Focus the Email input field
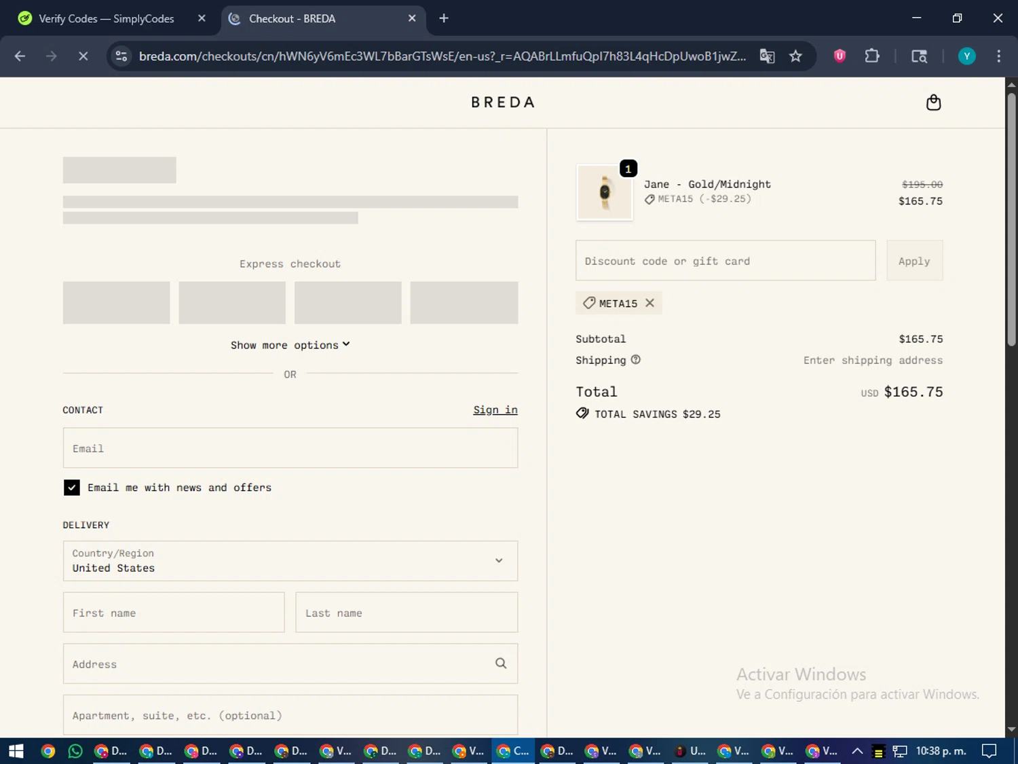This screenshot has height=764, width=1018. (x=290, y=448)
